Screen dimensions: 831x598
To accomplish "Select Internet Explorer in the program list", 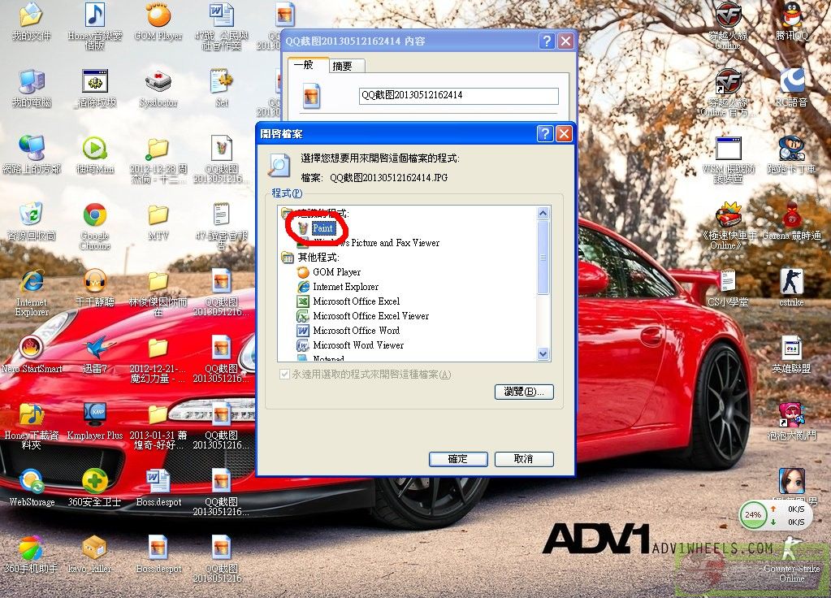I will [x=345, y=287].
